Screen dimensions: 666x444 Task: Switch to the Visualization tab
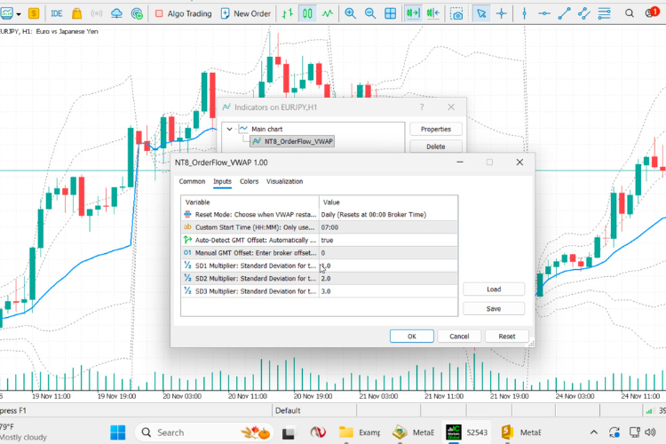click(284, 181)
